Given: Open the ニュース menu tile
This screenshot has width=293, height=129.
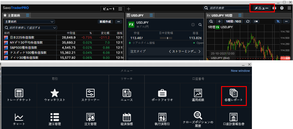Looking at the screenshot, I should (x=127, y=95).
